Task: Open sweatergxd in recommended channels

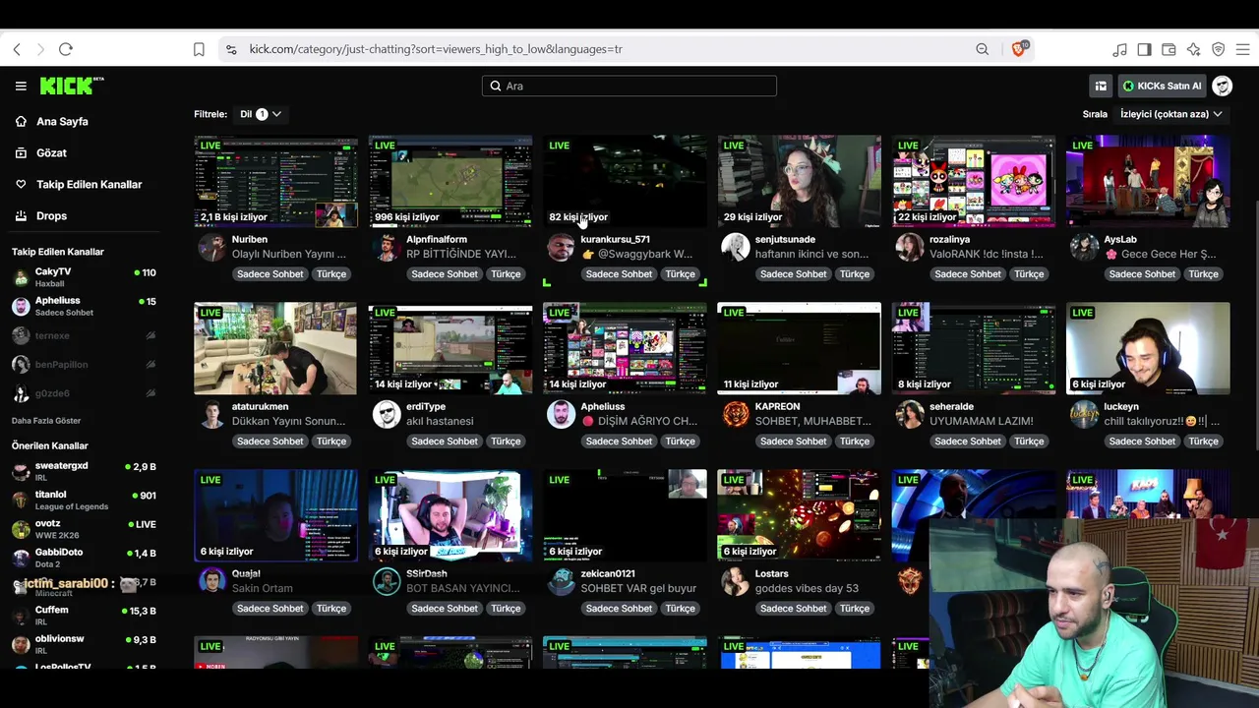Action: click(84, 471)
